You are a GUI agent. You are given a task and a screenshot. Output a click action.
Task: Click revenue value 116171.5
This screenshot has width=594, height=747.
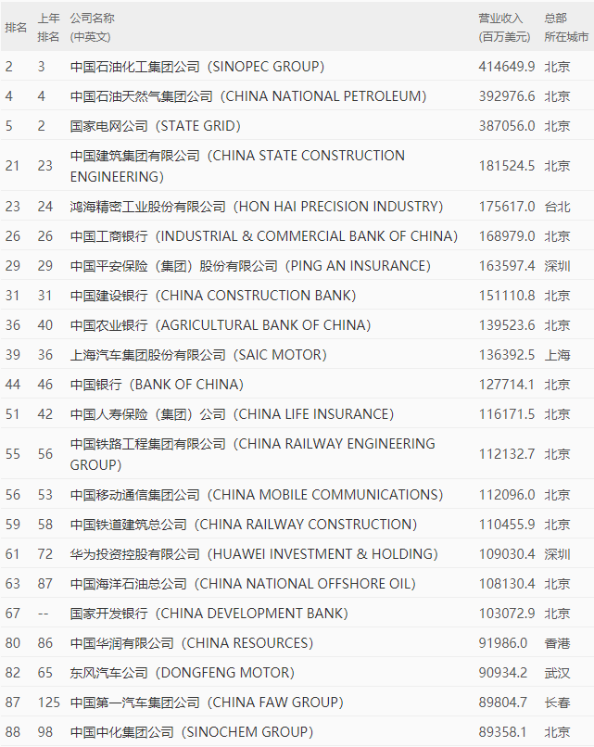(x=507, y=414)
